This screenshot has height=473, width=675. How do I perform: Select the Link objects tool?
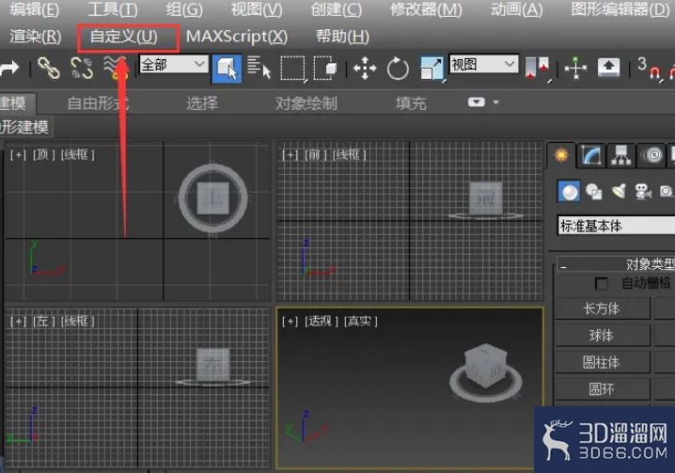[48, 68]
